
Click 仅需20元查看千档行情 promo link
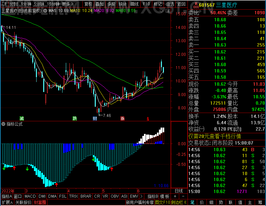(x=214, y=136)
